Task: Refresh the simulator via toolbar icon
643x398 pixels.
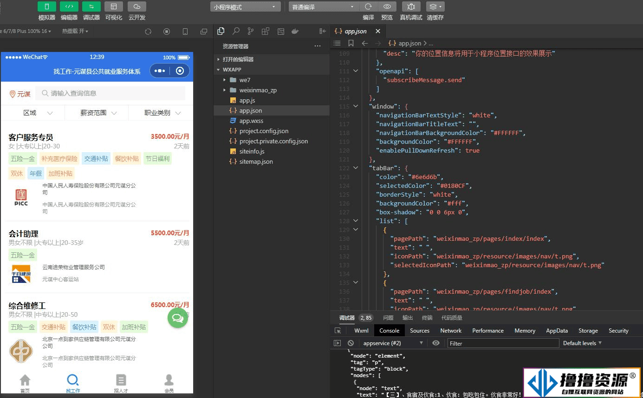Action: (x=148, y=32)
